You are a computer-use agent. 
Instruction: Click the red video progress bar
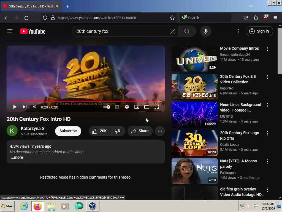pos(86,101)
